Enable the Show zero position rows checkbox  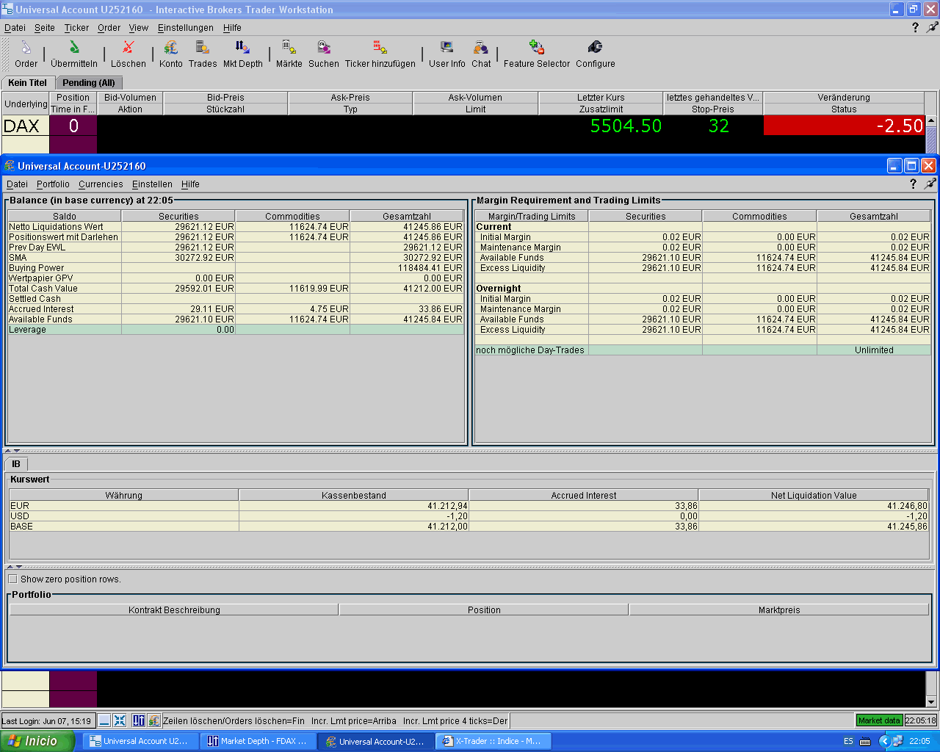point(12,579)
